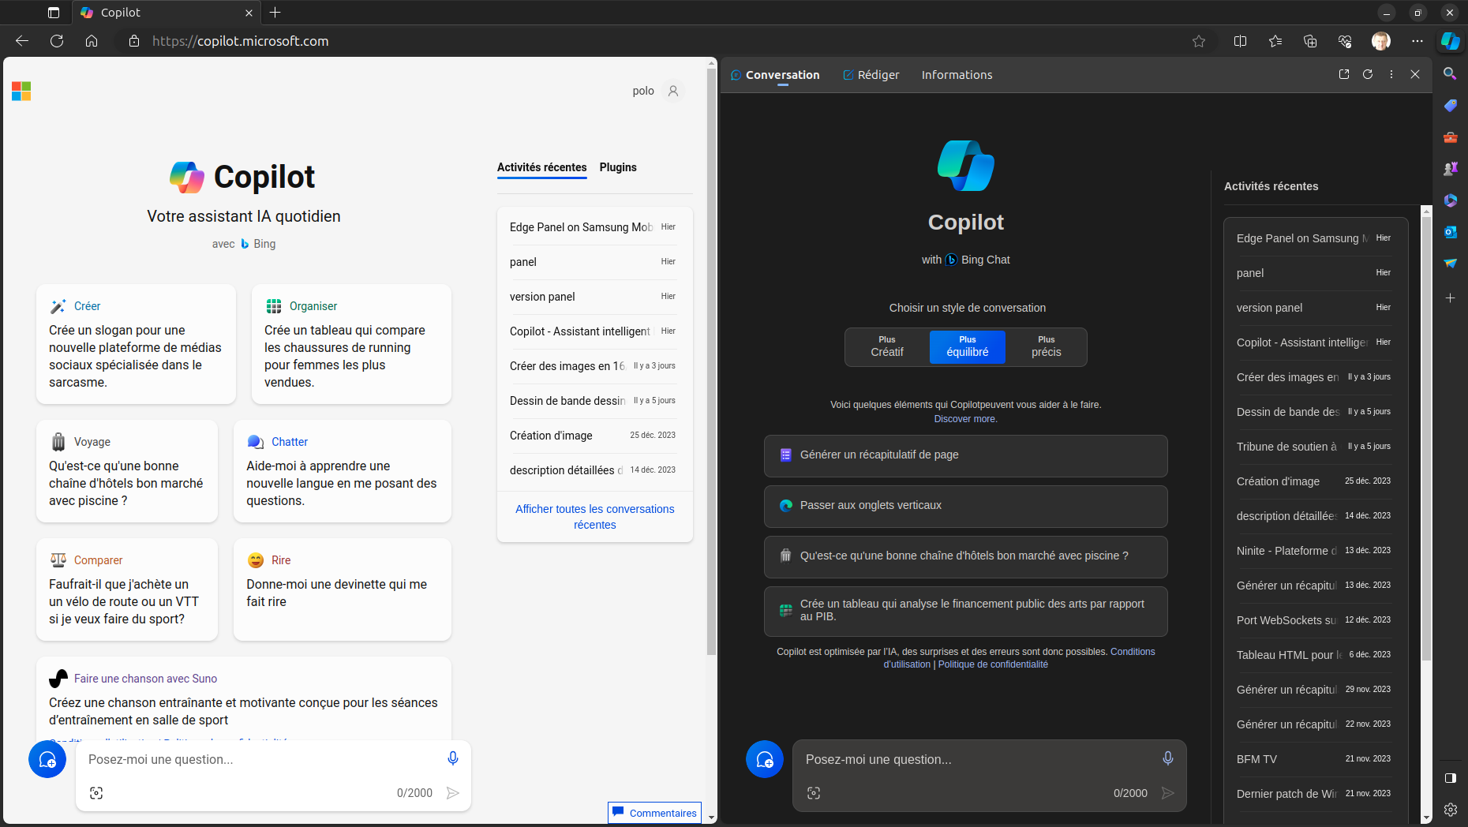Screen dimensions: 1468x827
Task: Choose the Créer slogan suggestion card
Action: pyautogui.click(x=136, y=344)
